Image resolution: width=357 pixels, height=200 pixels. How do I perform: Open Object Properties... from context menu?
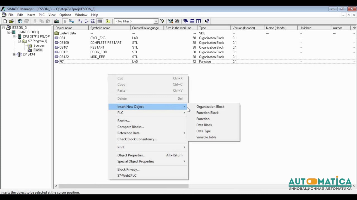(x=148, y=155)
